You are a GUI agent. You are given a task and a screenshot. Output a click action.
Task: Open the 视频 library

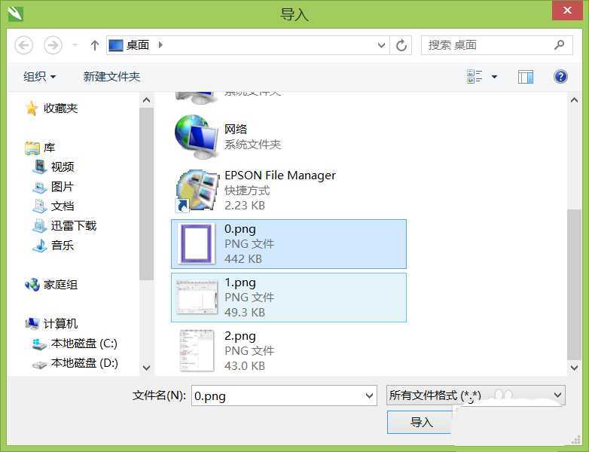tap(63, 166)
